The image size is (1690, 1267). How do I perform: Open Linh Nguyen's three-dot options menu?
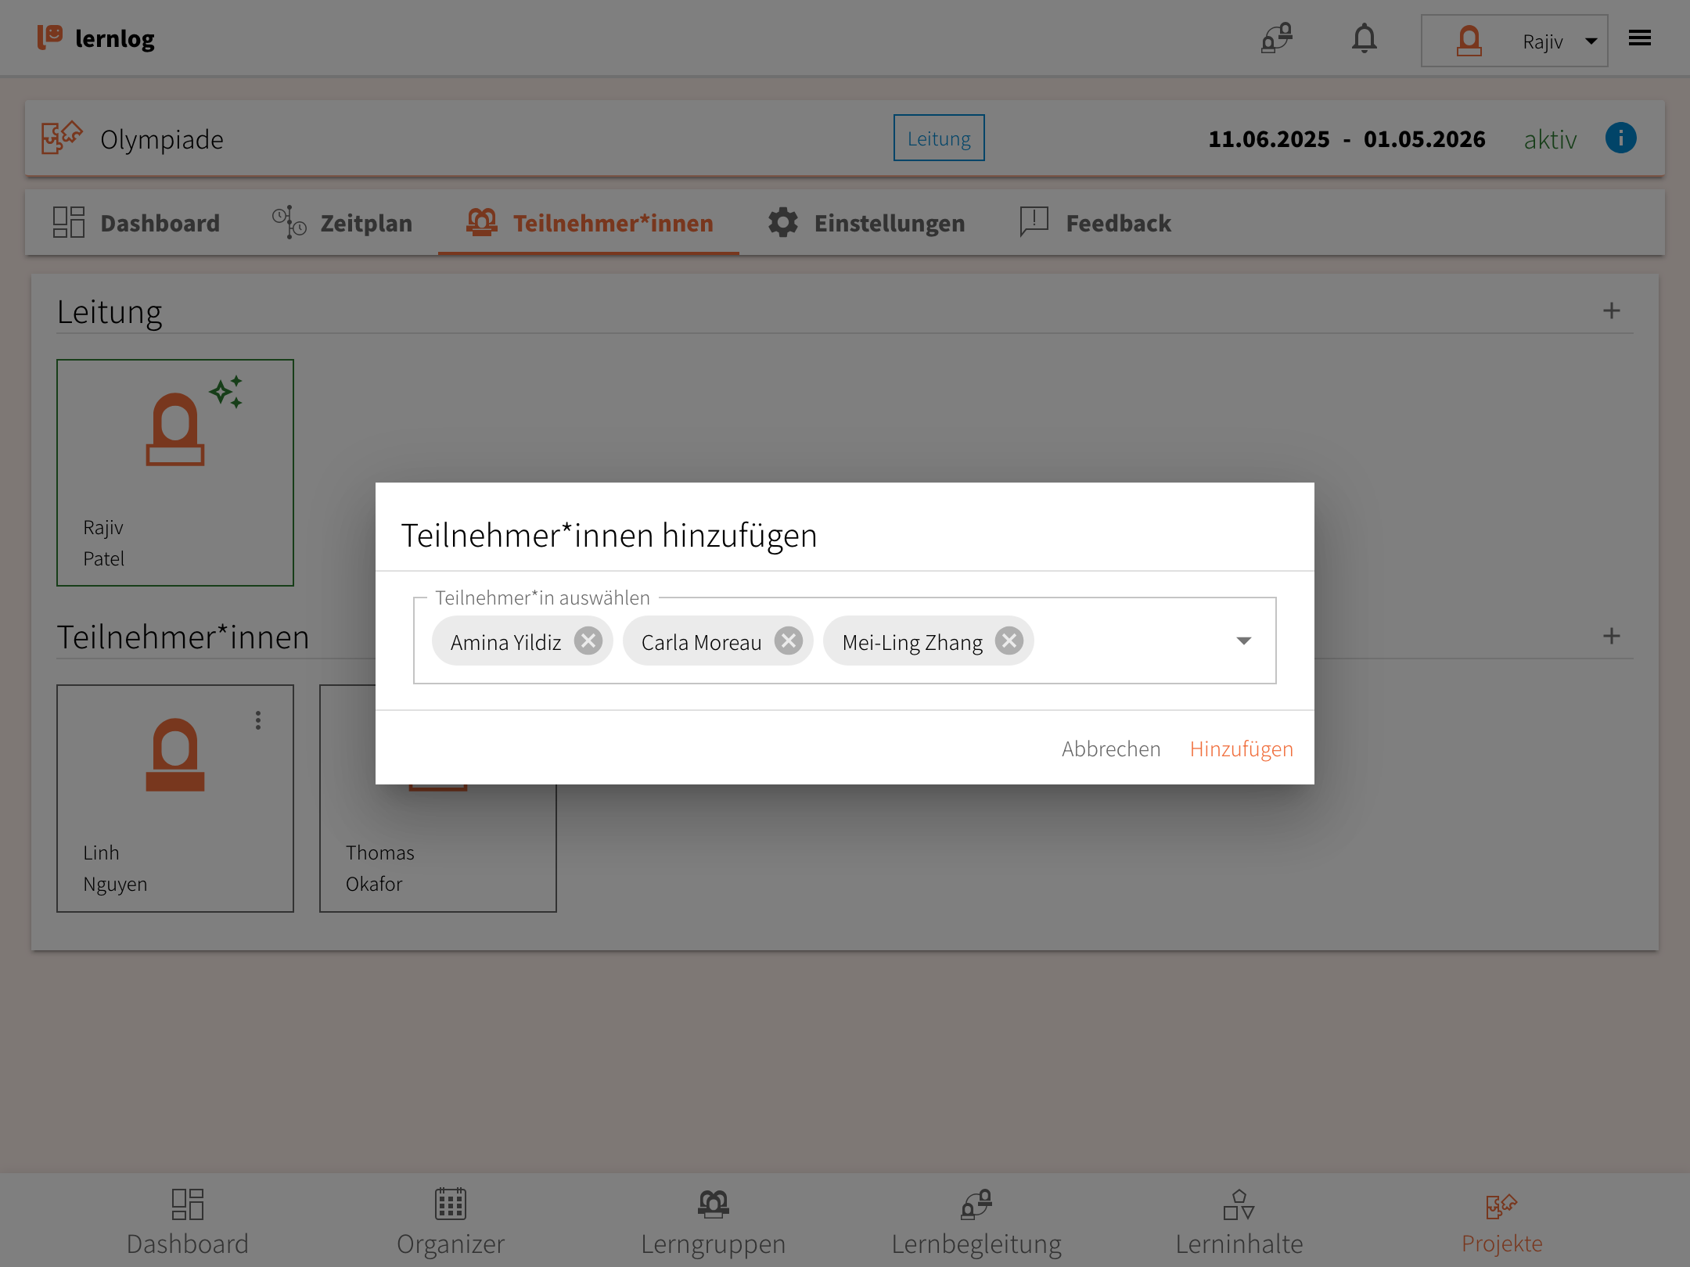(257, 720)
